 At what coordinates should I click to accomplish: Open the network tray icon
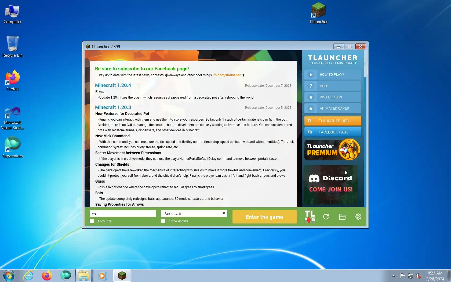coord(410,276)
